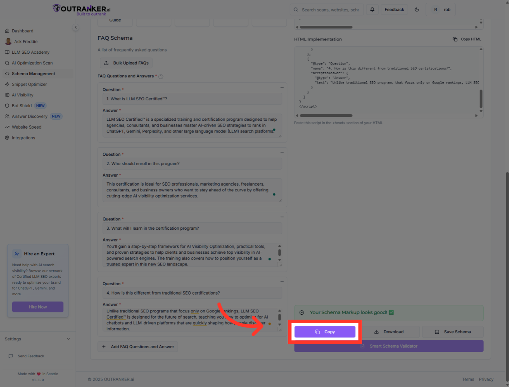509x387 pixels.
Task: Click HTML code box scroll left arrow
Action: click(297, 116)
